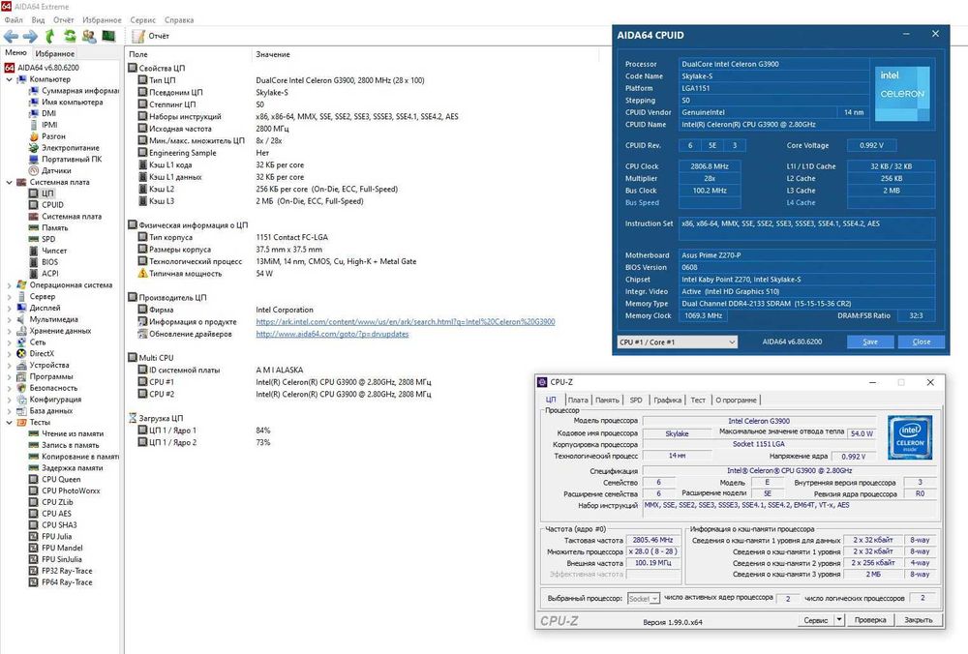Click the Проверка button in CPU-Z
The image size is (968, 654).
(870, 619)
